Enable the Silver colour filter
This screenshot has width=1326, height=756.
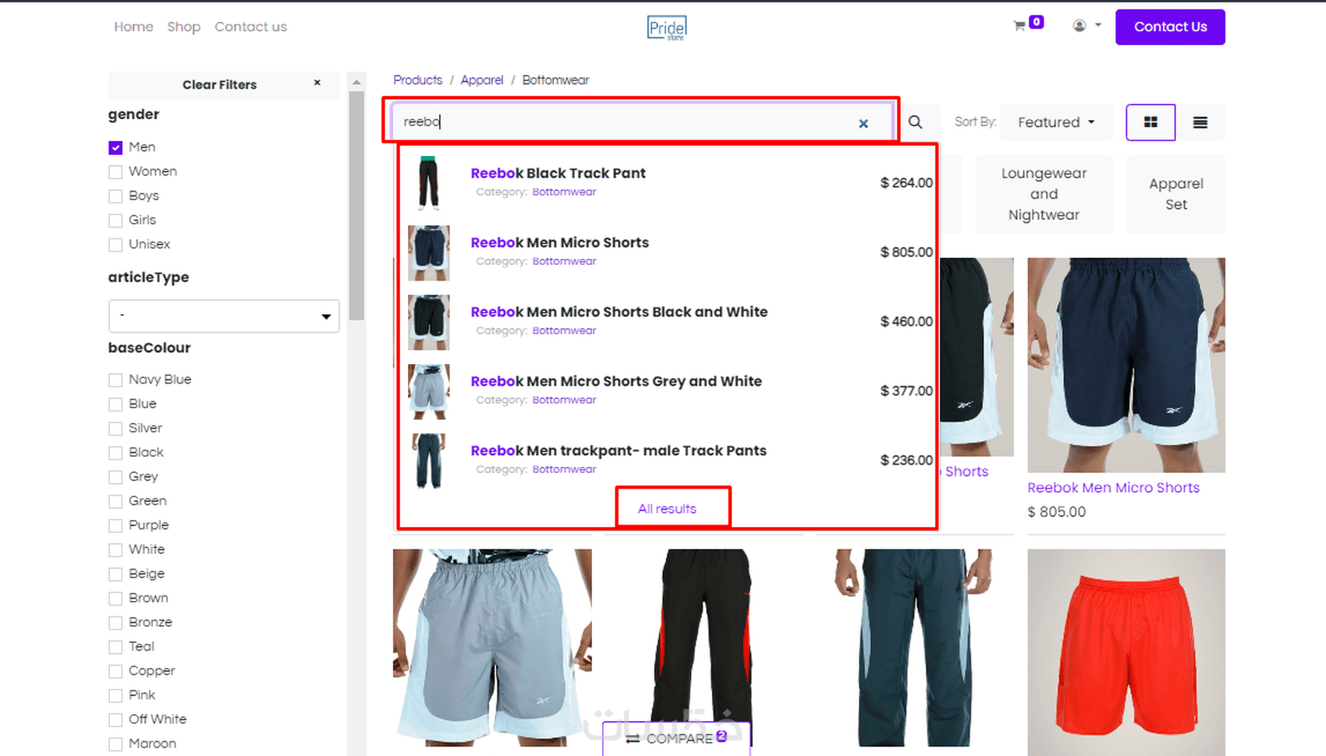[x=115, y=428]
